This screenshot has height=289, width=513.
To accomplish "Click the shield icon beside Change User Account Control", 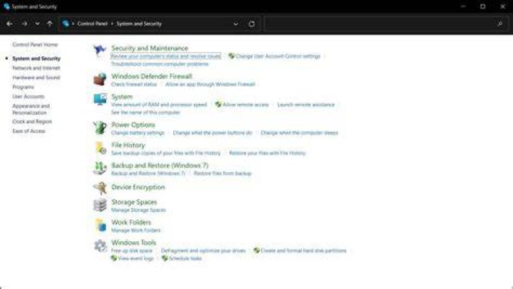I will pyautogui.click(x=232, y=56).
